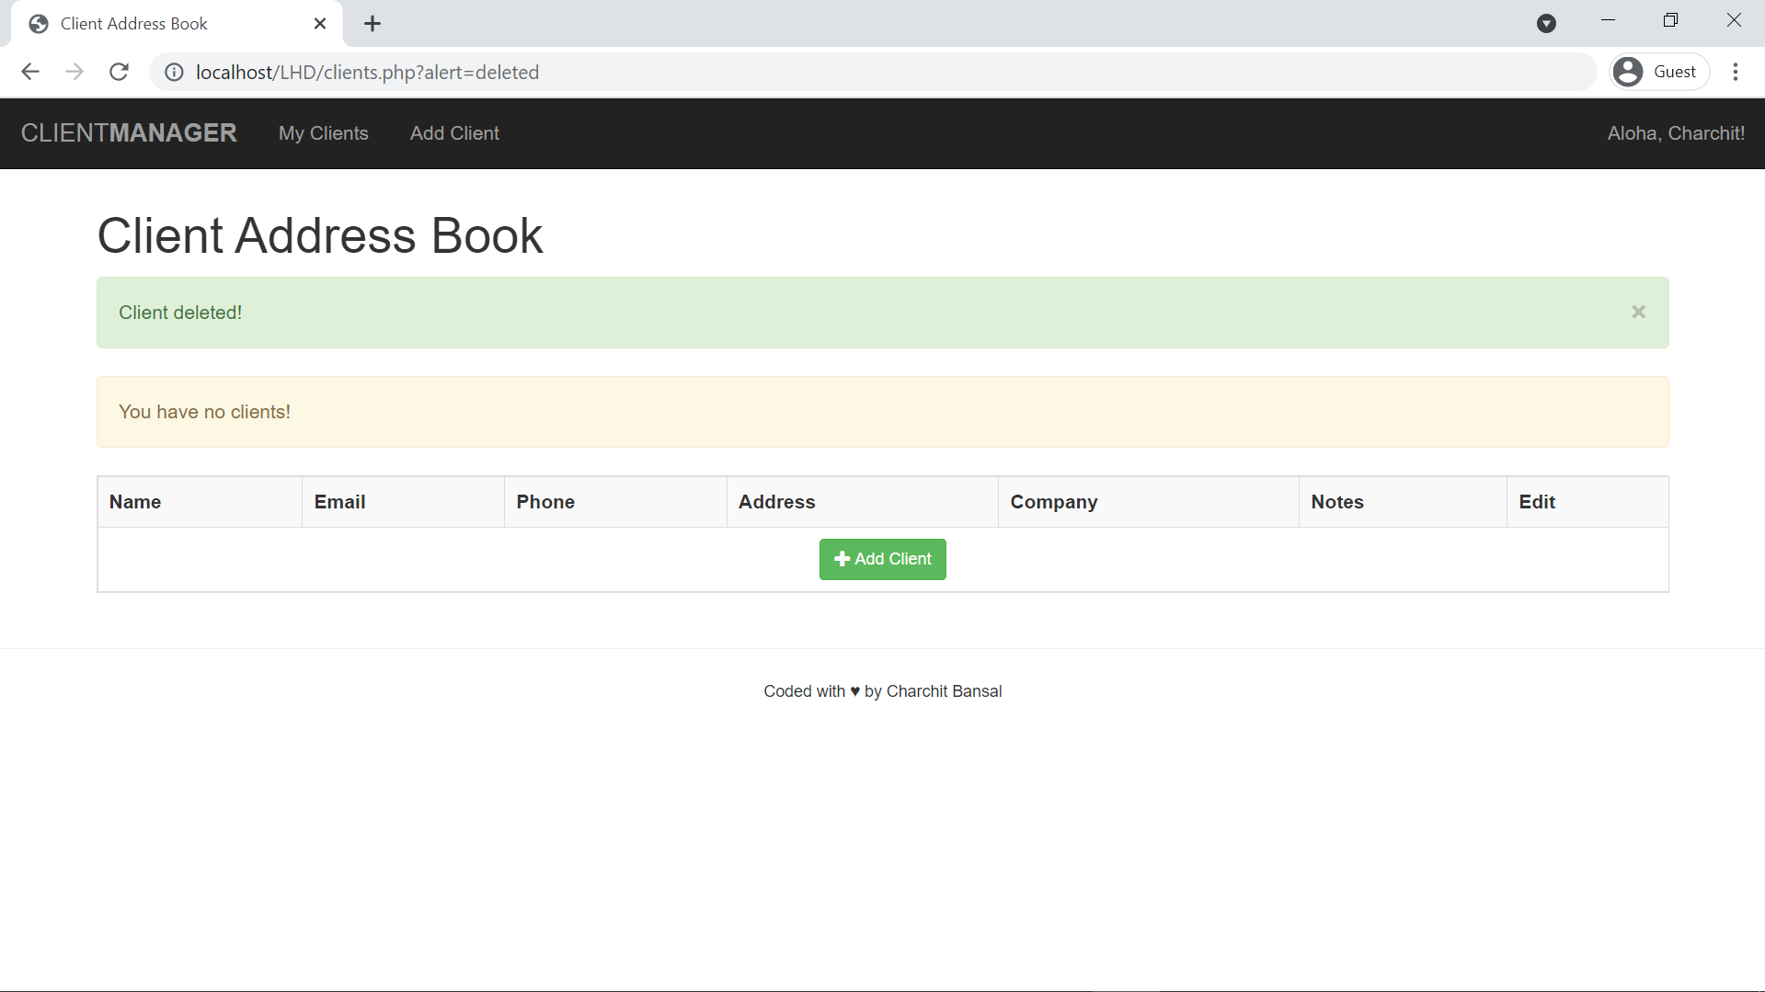
Task: Open Add Client in the navbar
Action: (x=454, y=133)
